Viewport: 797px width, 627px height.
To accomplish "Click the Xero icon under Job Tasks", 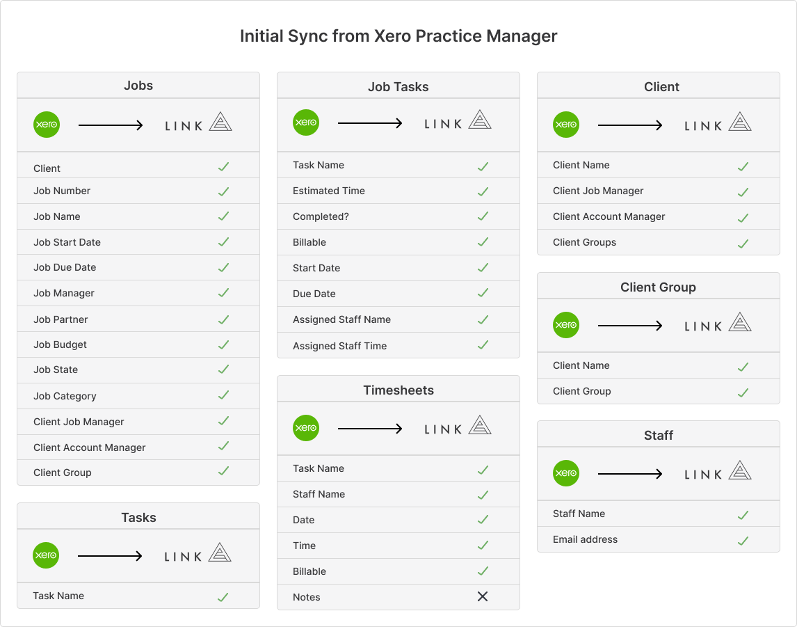I will [306, 122].
